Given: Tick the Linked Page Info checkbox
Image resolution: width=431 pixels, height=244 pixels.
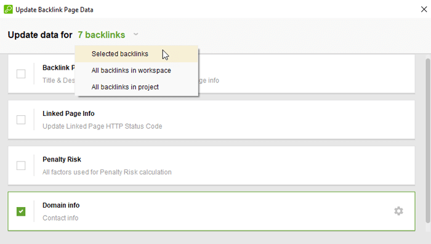Looking at the screenshot, I should point(21,120).
